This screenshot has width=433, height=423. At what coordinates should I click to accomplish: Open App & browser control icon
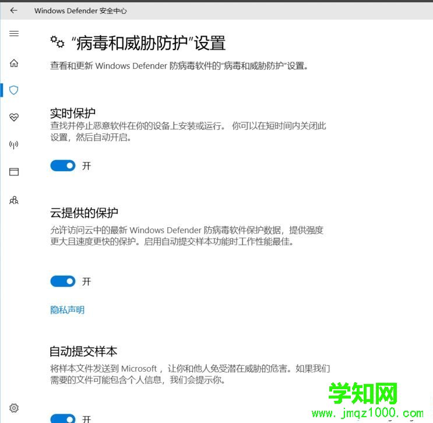point(14,172)
